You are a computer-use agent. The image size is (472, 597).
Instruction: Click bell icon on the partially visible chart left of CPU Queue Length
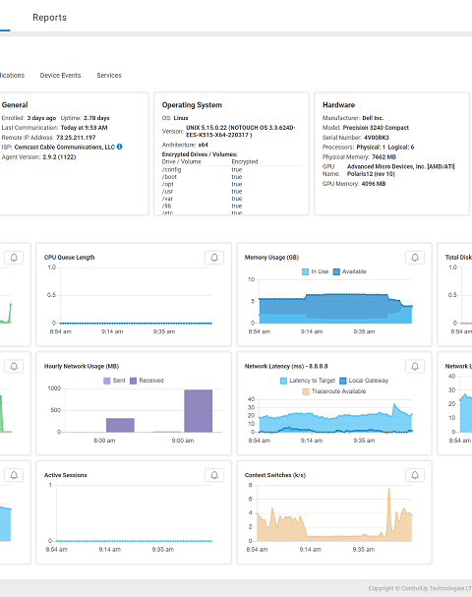tap(14, 258)
